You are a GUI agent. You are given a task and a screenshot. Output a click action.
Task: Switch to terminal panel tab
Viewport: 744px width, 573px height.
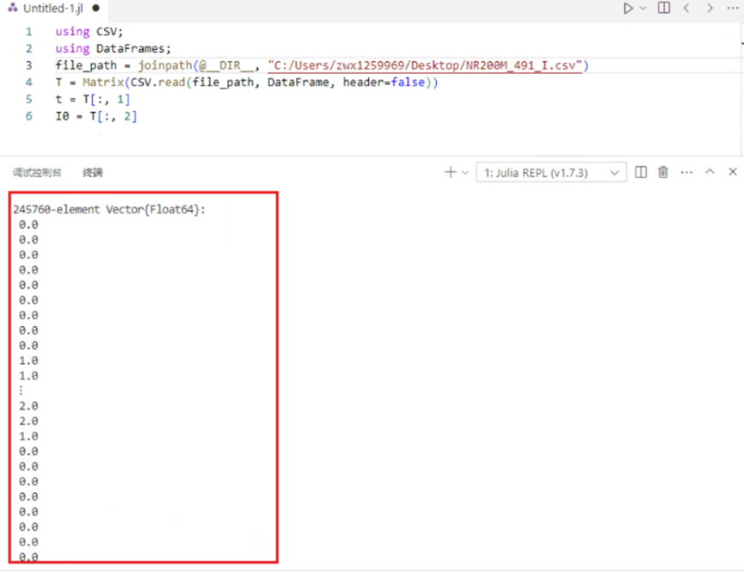pos(93,172)
